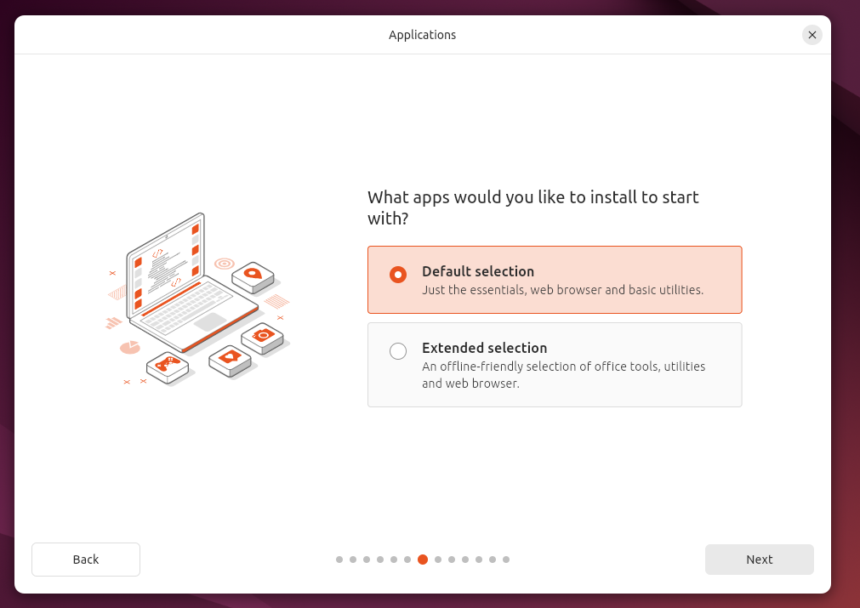Screen dimensions: 860x608
Task: Close the Applications installer window
Action: [812, 35]
